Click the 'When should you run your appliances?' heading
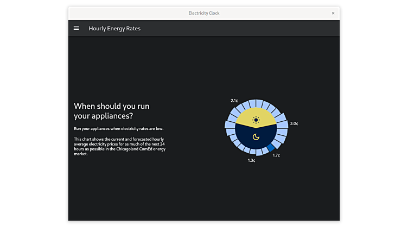The width and height of the screenshot is (408, 229). coord(111,111)
